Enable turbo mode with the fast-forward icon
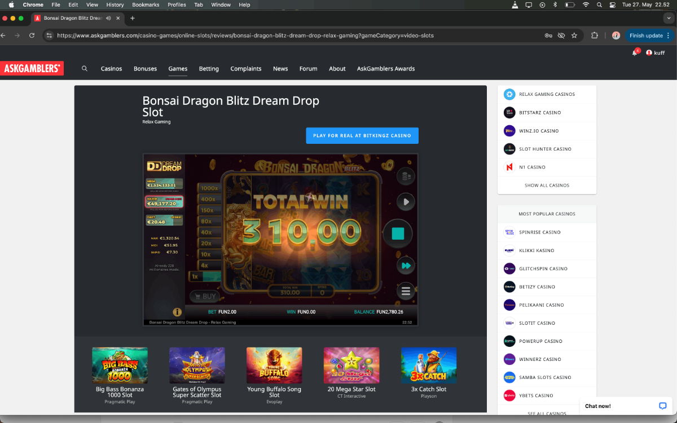677x423 pixels. pos(405,265)
